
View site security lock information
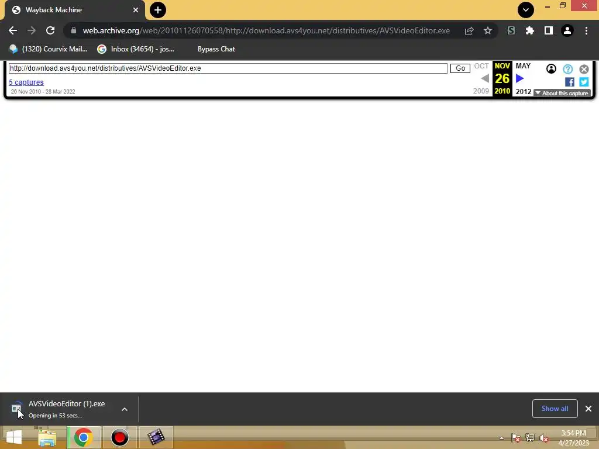point(74,30)
